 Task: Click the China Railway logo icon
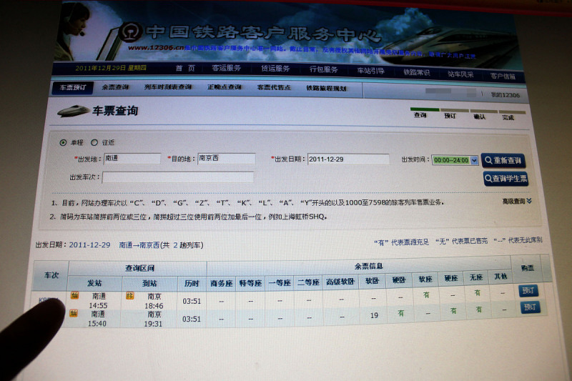click(131, 31)
